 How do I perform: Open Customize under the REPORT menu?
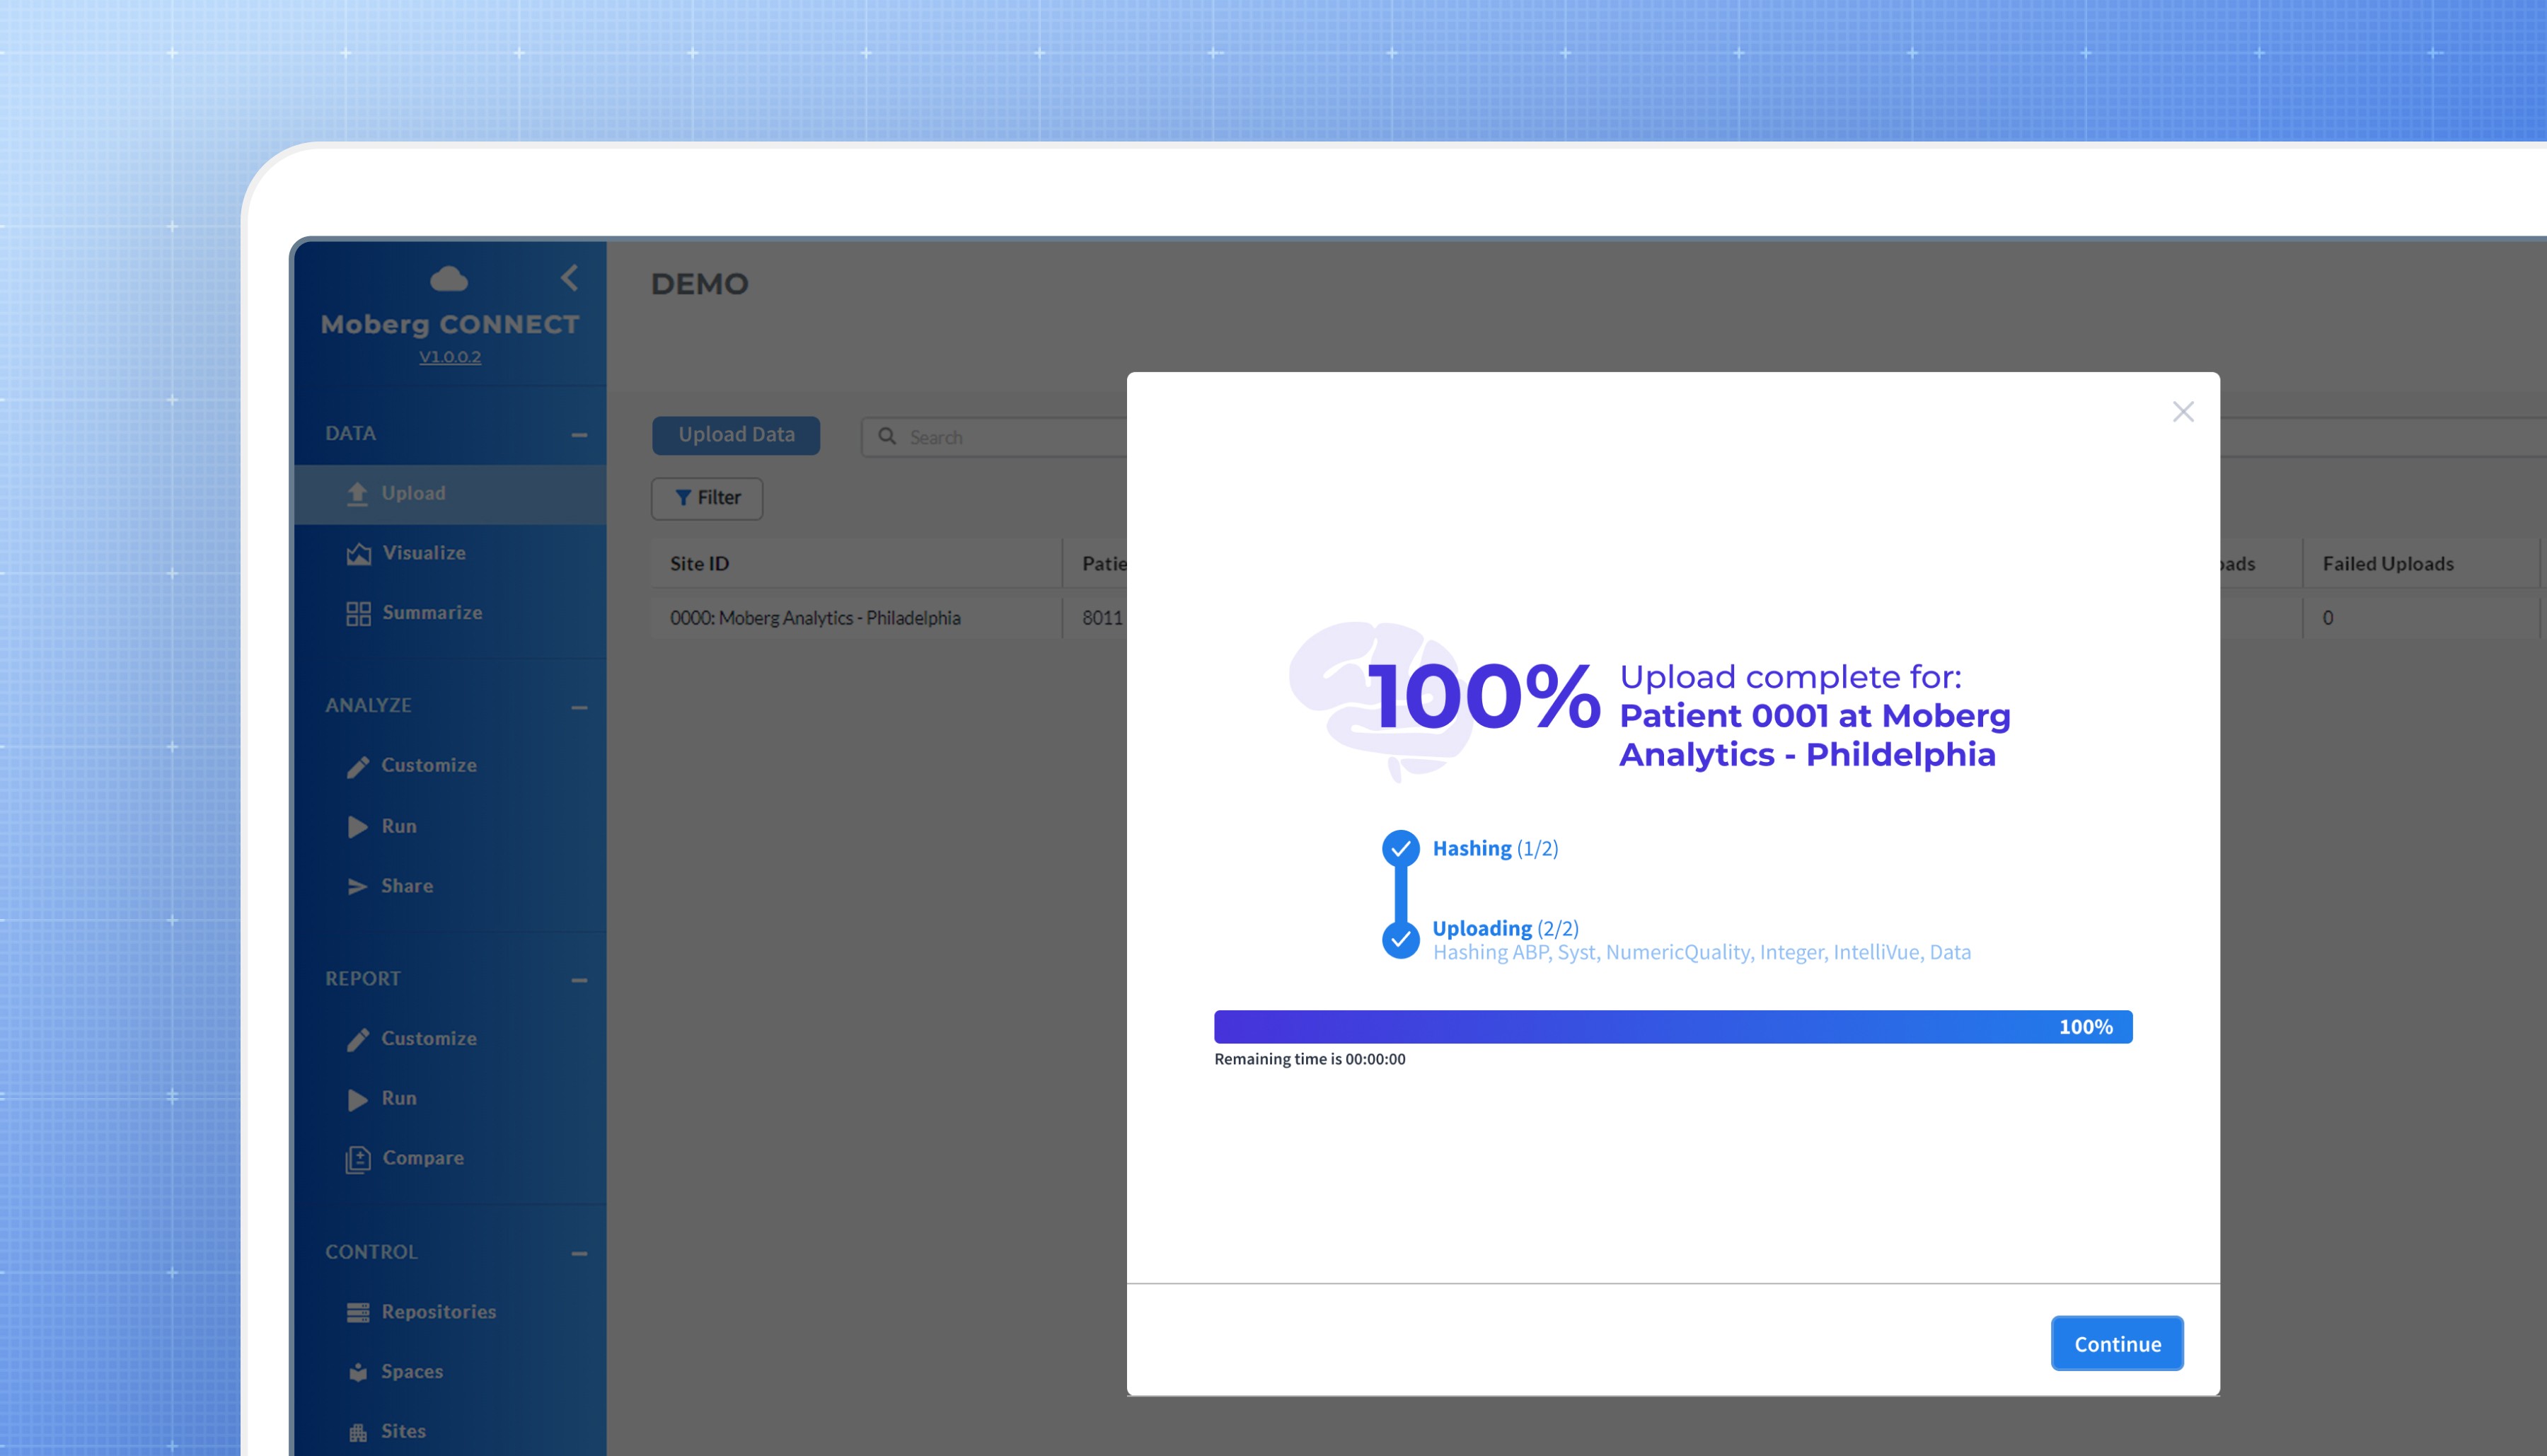(x=428, y=1039)
